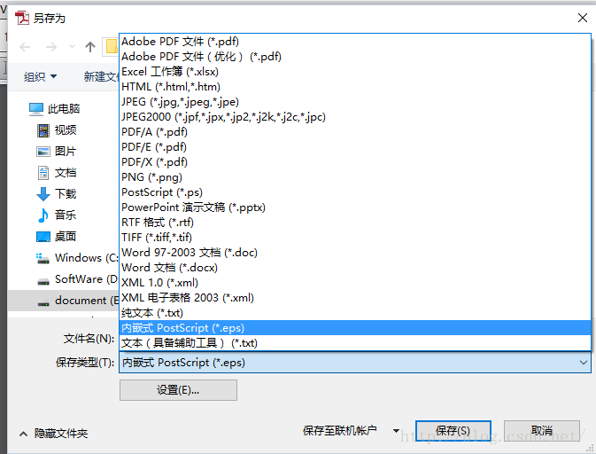Choose 纯文本 (*.txt) type
Screen dimensions: 596x454
click(x=355, y=313)
